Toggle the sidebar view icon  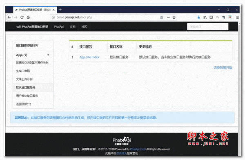(x=211, y=17)
